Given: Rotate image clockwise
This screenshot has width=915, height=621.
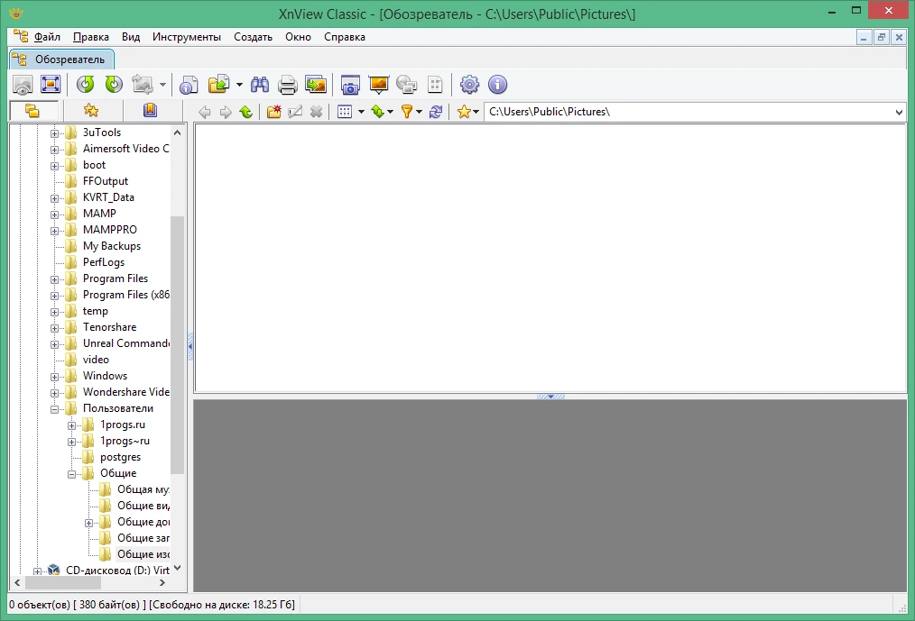Looking at the screenshot, I should coord(114,85).
